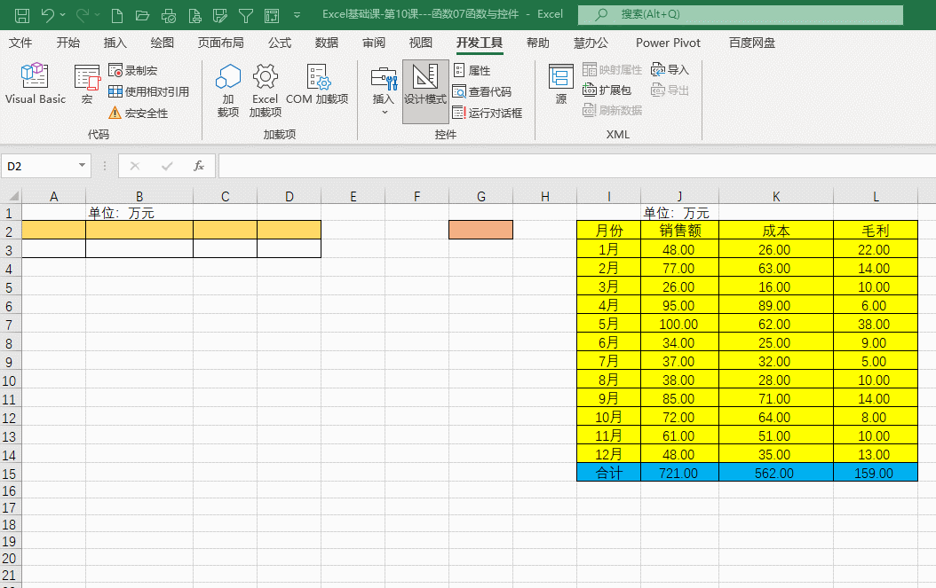Open the 页面布局 tab

tap(220, 43)
